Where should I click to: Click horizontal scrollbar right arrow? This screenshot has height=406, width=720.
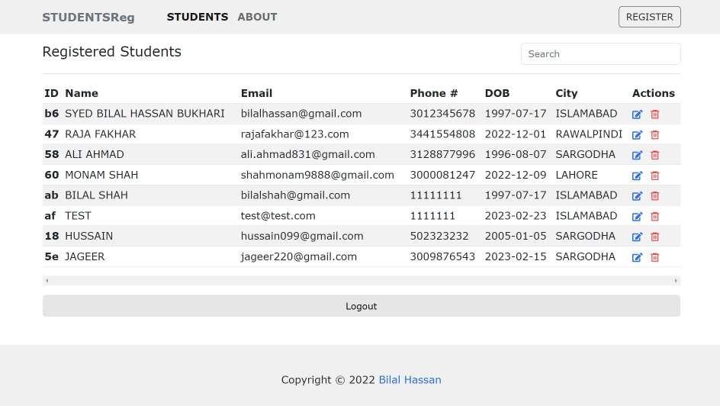point(676,281)
